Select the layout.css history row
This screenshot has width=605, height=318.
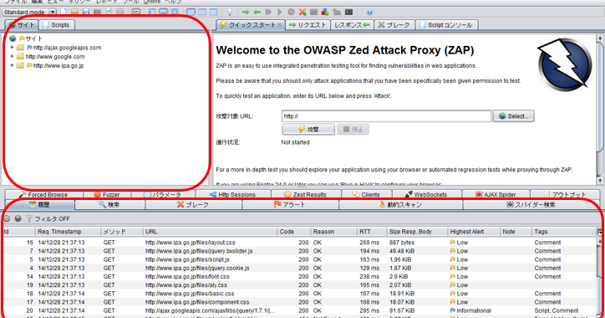[x=299, y=243]
